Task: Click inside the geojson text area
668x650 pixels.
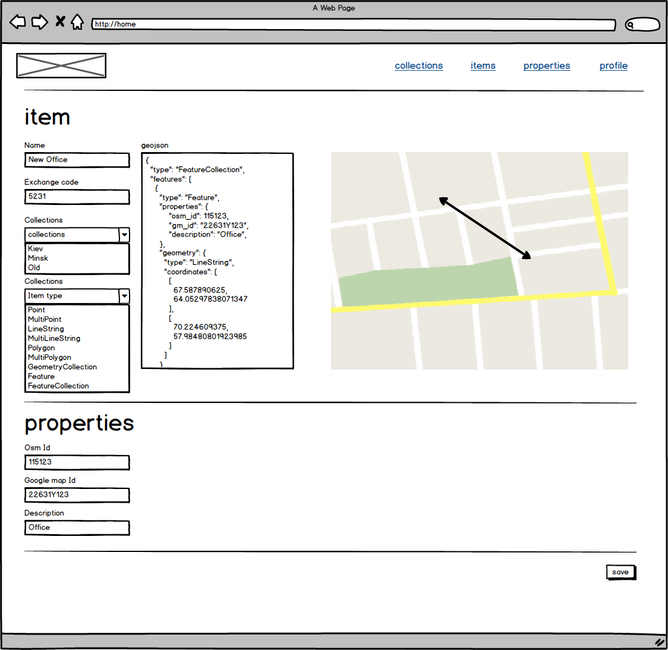Action: tap(218, 261)
